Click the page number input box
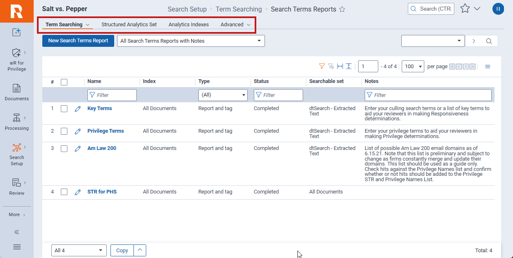 (368, 67)
